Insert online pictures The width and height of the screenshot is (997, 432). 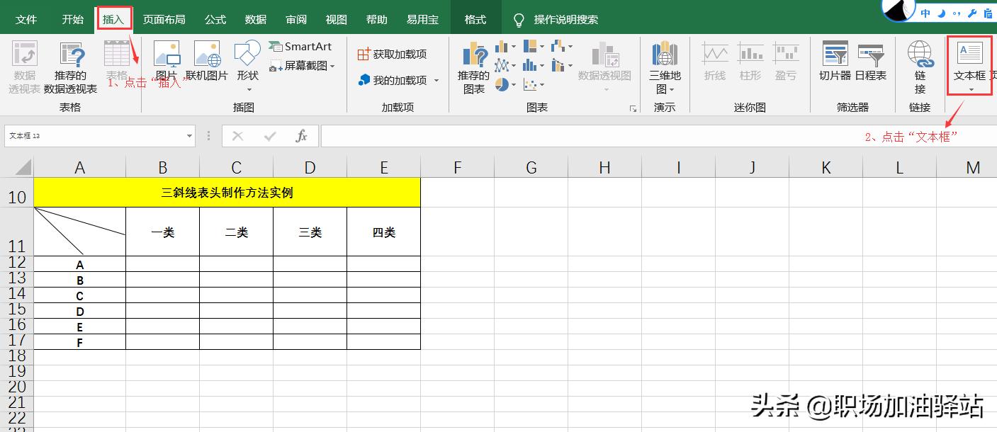click(x=205, y=65)
